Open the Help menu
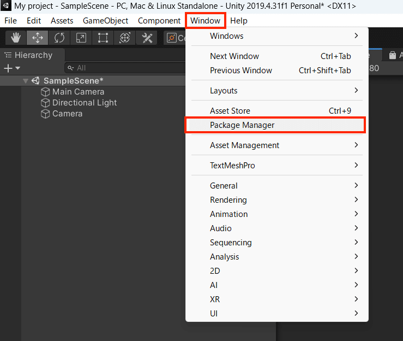 [238, 21]
